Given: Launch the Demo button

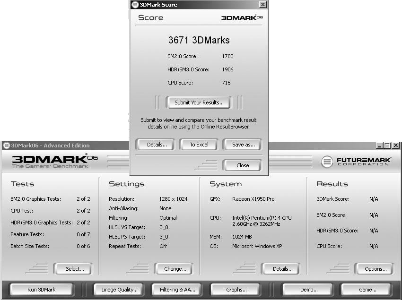Looking at the screenshot, I should coord(309,290).
